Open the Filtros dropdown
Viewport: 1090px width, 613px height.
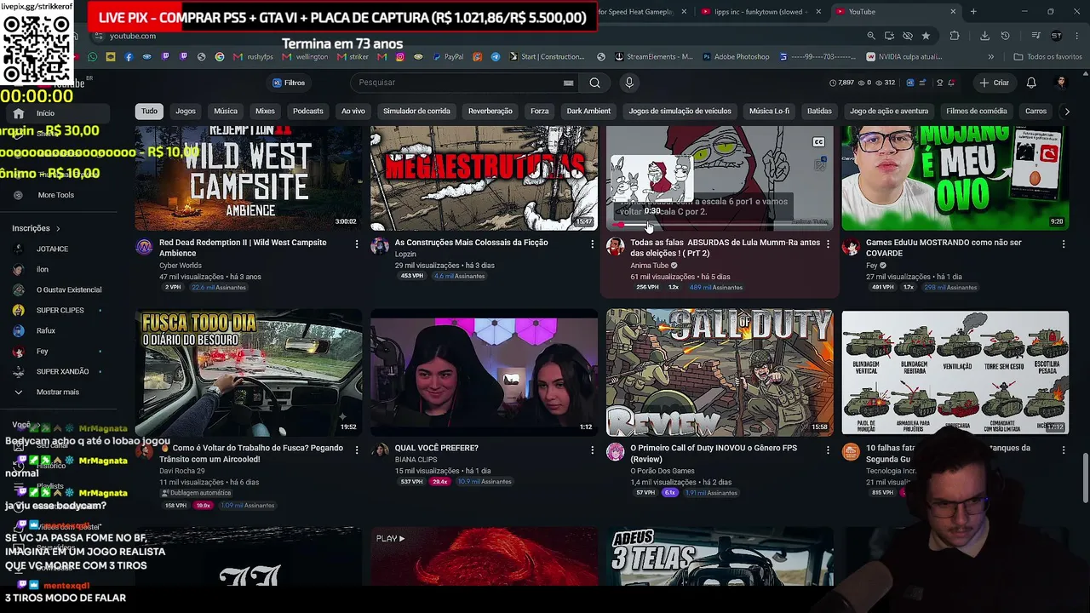pyautogui.click(x=289, y=83)
